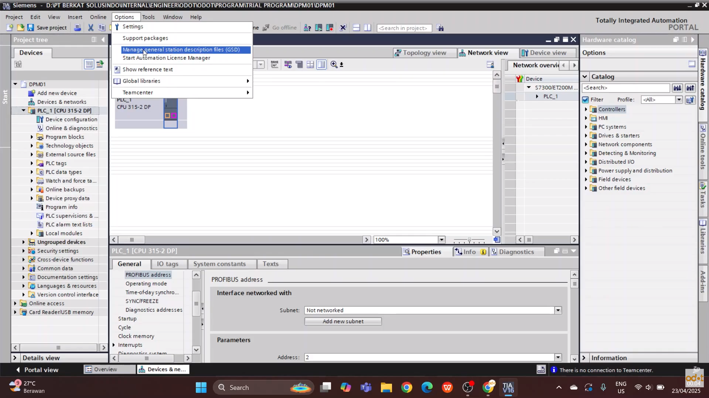Switch to the IO tags tab

click(x=167, y=264)
